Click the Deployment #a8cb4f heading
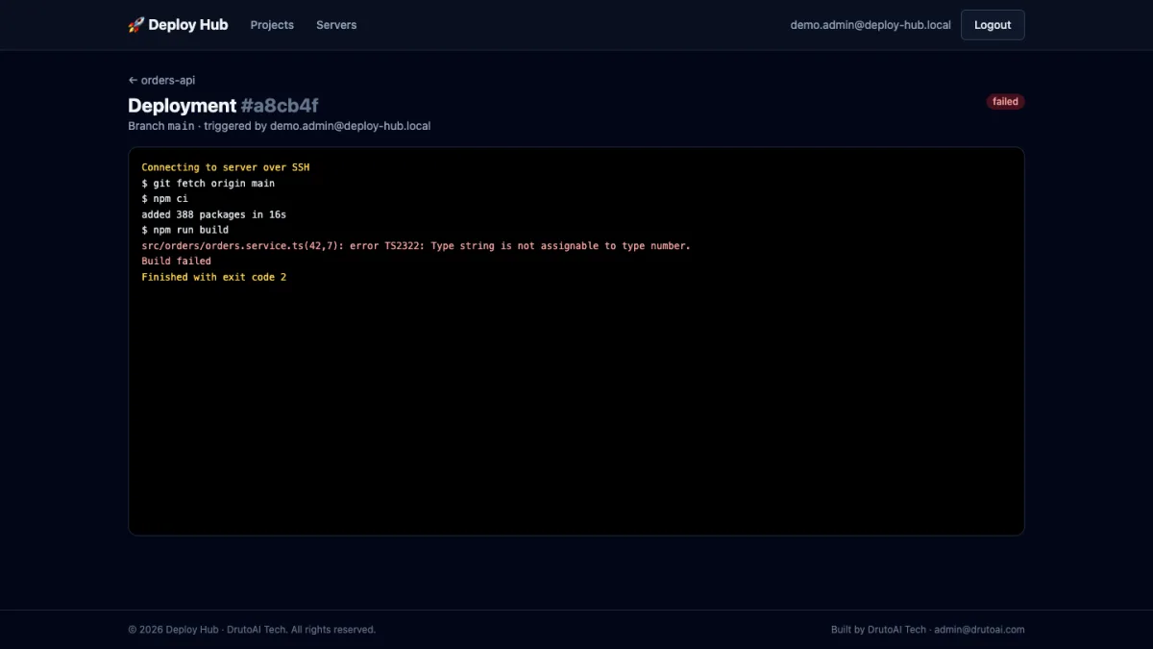 pos(223,106)
